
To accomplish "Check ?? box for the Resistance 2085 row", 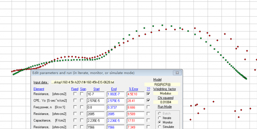I will pos(148,114).
